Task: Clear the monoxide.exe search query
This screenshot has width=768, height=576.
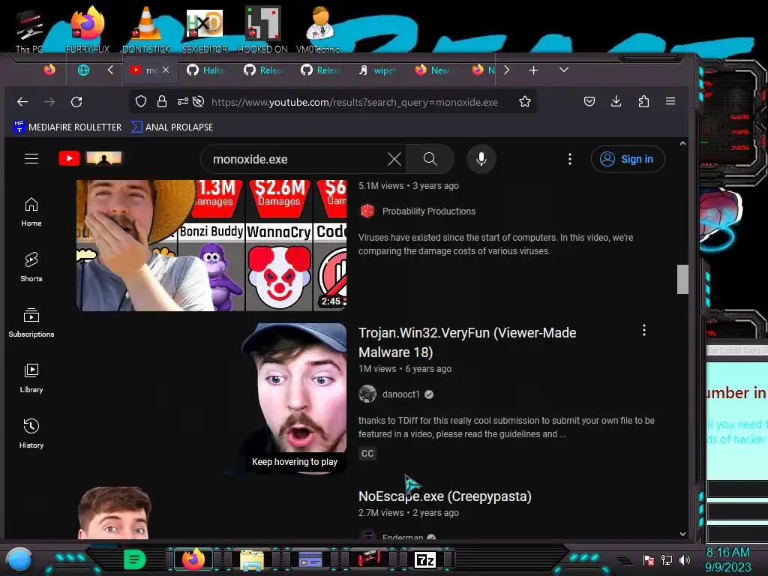Action: coord(394,159)
